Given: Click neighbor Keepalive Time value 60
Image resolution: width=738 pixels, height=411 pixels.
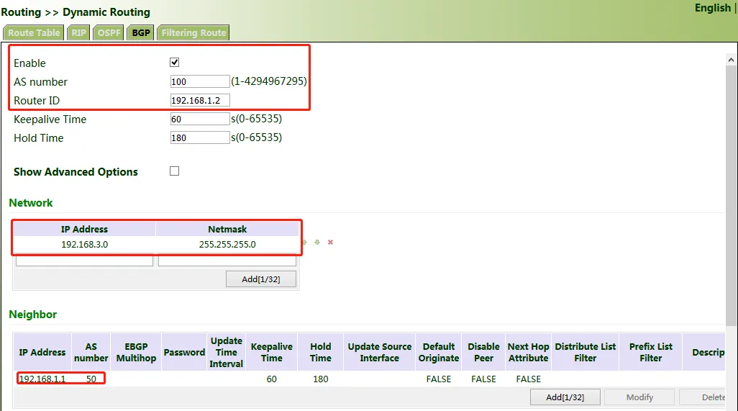Looking at the screenshot, I should point(272,379).
